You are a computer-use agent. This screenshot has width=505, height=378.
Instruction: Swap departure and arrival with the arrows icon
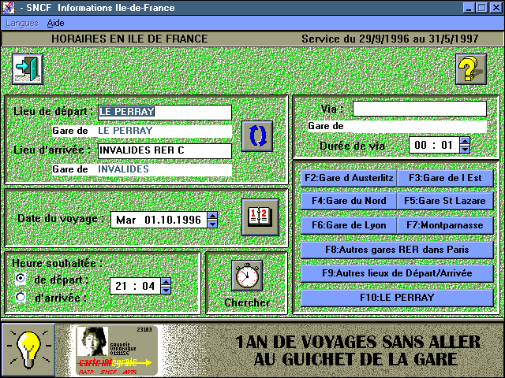point(257,136)
